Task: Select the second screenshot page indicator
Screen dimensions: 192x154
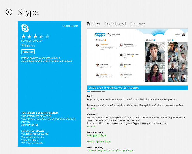Action: tap(92, 91)
